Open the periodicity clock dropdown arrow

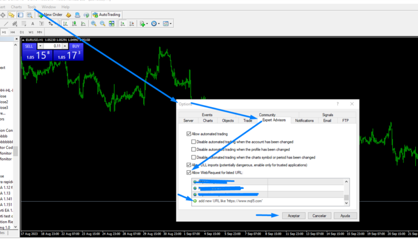[x=160, y=24]
